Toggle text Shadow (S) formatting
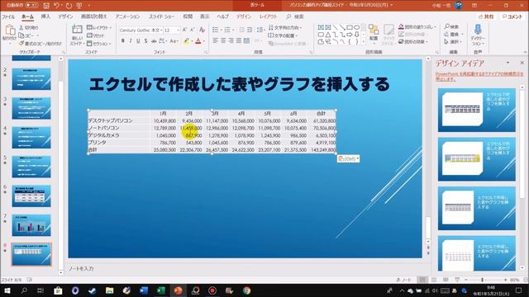The image size is (529, 297). (x=145, y=41)
